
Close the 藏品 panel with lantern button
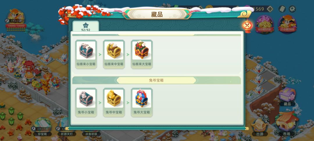click(x=247, y=26)
